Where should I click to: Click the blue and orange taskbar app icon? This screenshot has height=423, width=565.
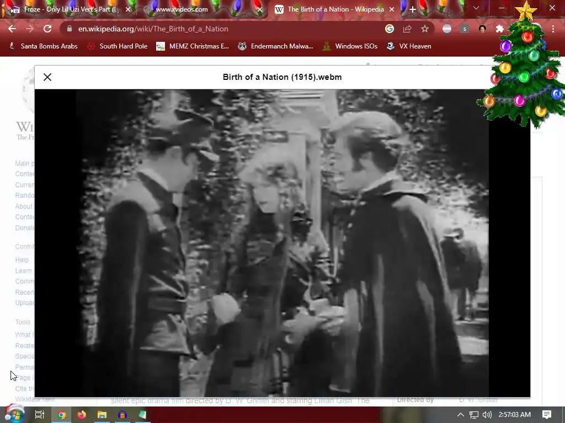click(122, 415)
